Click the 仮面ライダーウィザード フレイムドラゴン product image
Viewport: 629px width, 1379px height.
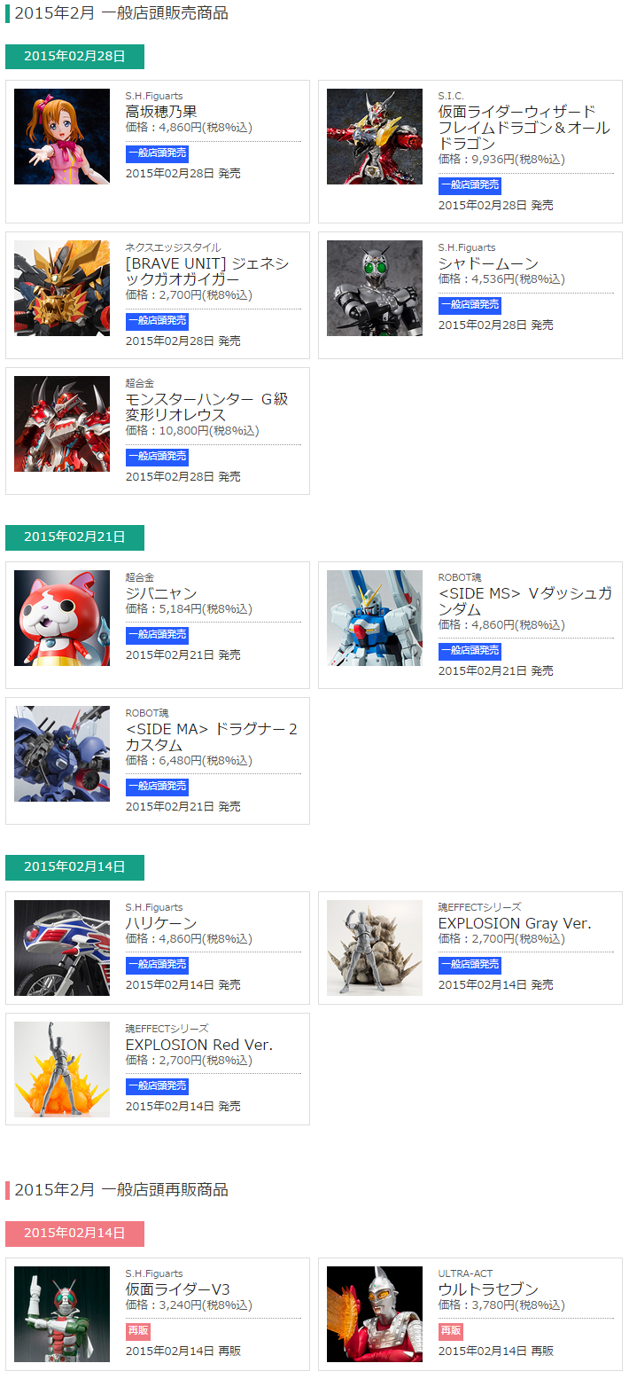click(375, 137)
